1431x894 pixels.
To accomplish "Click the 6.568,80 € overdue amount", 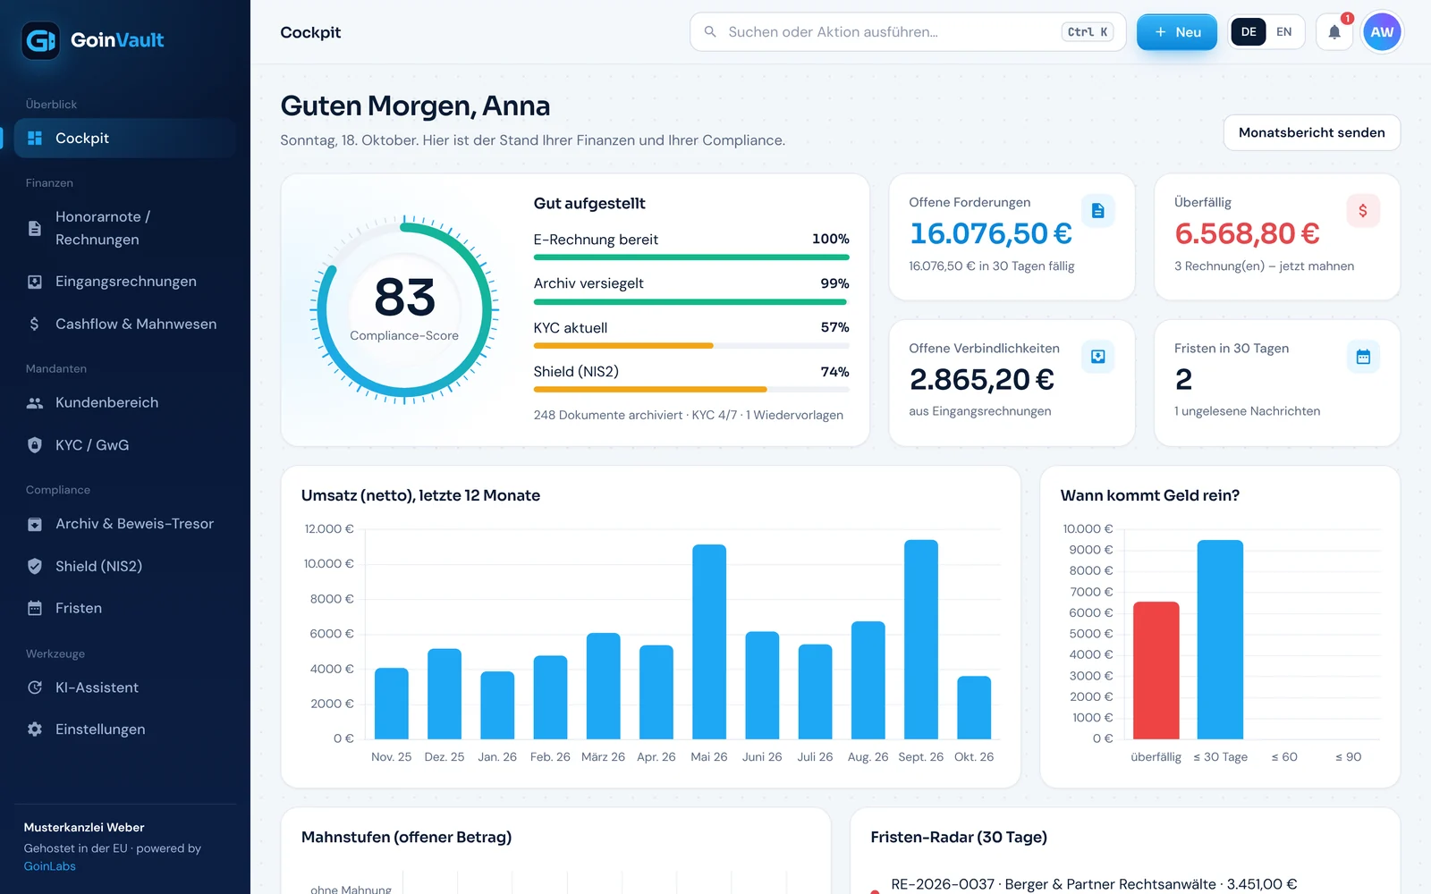I will pyautogui.click(x=1247, y=233).
